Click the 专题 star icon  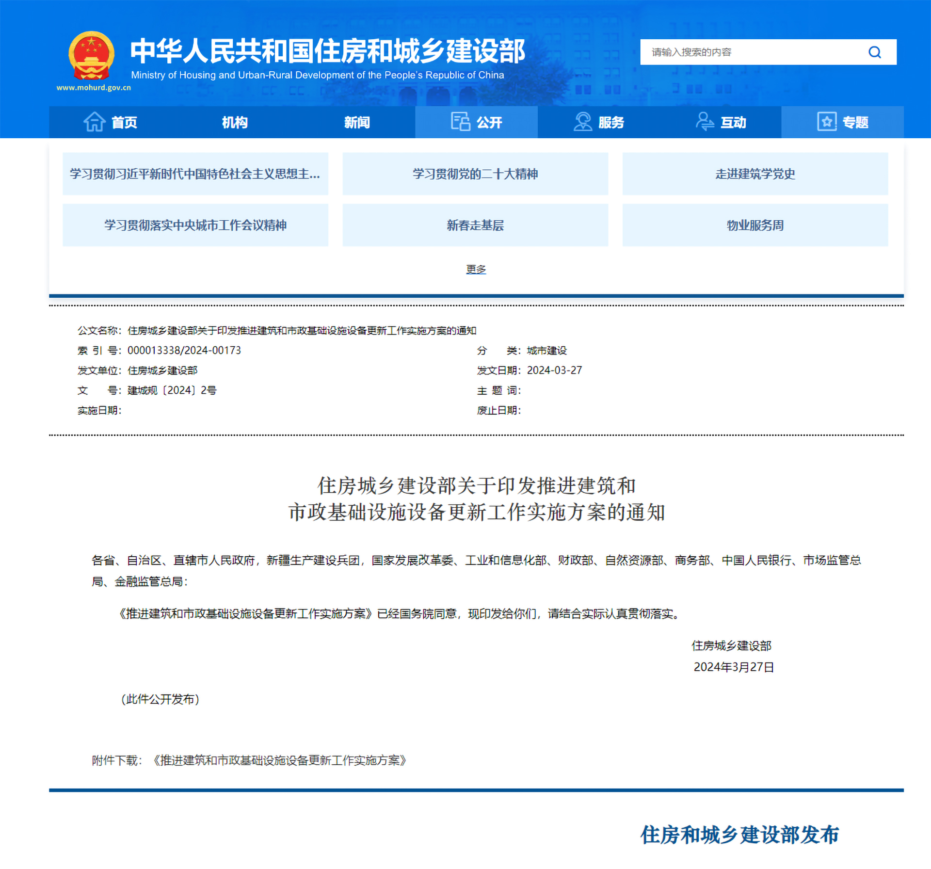[827, 122]
